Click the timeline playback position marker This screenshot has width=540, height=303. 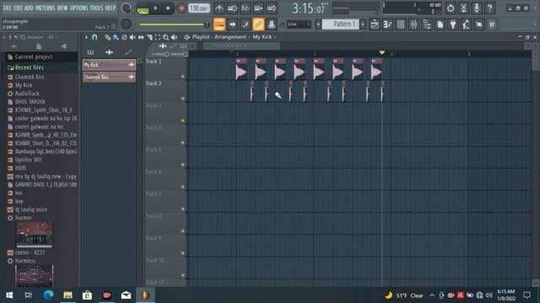pyautogui.click(x=381, y=52)
